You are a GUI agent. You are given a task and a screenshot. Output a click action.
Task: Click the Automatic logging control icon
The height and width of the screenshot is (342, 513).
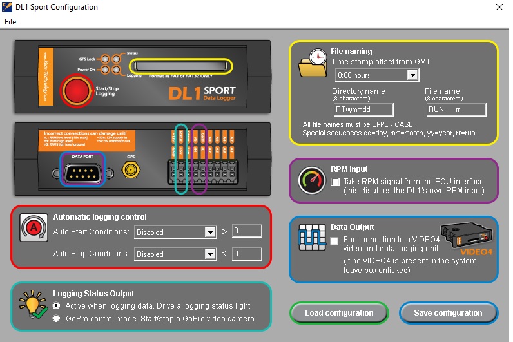click(31, 227)
